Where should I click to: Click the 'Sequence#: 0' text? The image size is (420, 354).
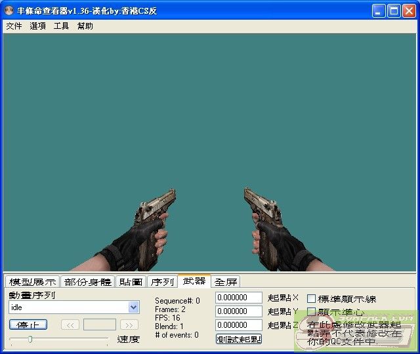point(177,301)
